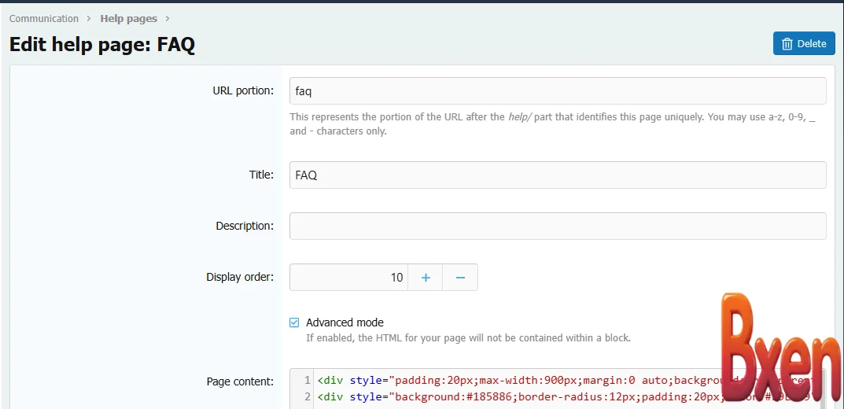
Task: Click the Delete button with trash icon
Action: [x=803, y=43]
